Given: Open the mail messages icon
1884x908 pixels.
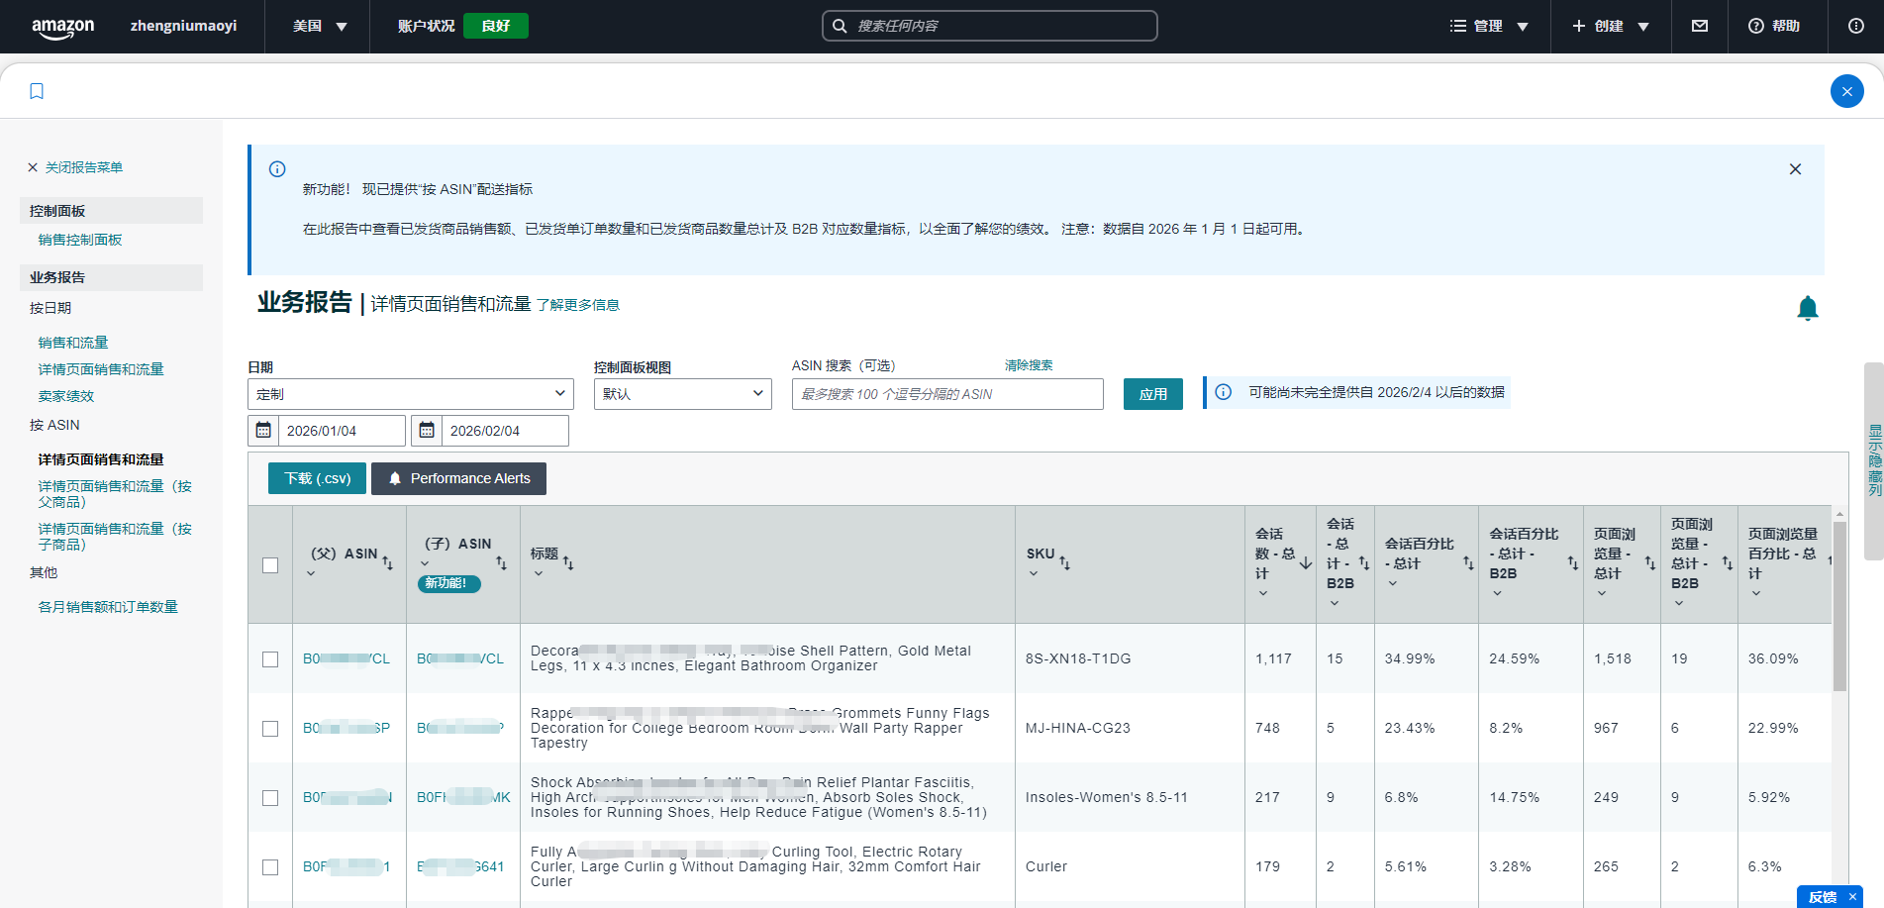Looking at the screenshot, I should pyautogui.click(x=1700, y=26).
